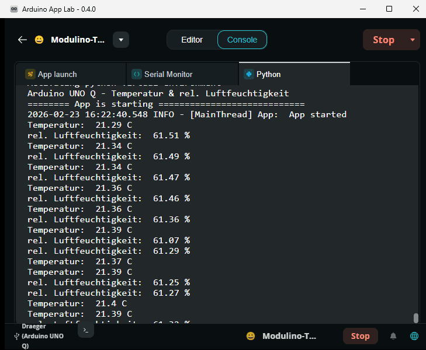Go back using the left arrow

pos(22,40)
